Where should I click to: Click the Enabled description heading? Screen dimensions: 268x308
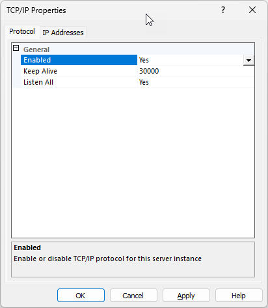coord(27,247)
